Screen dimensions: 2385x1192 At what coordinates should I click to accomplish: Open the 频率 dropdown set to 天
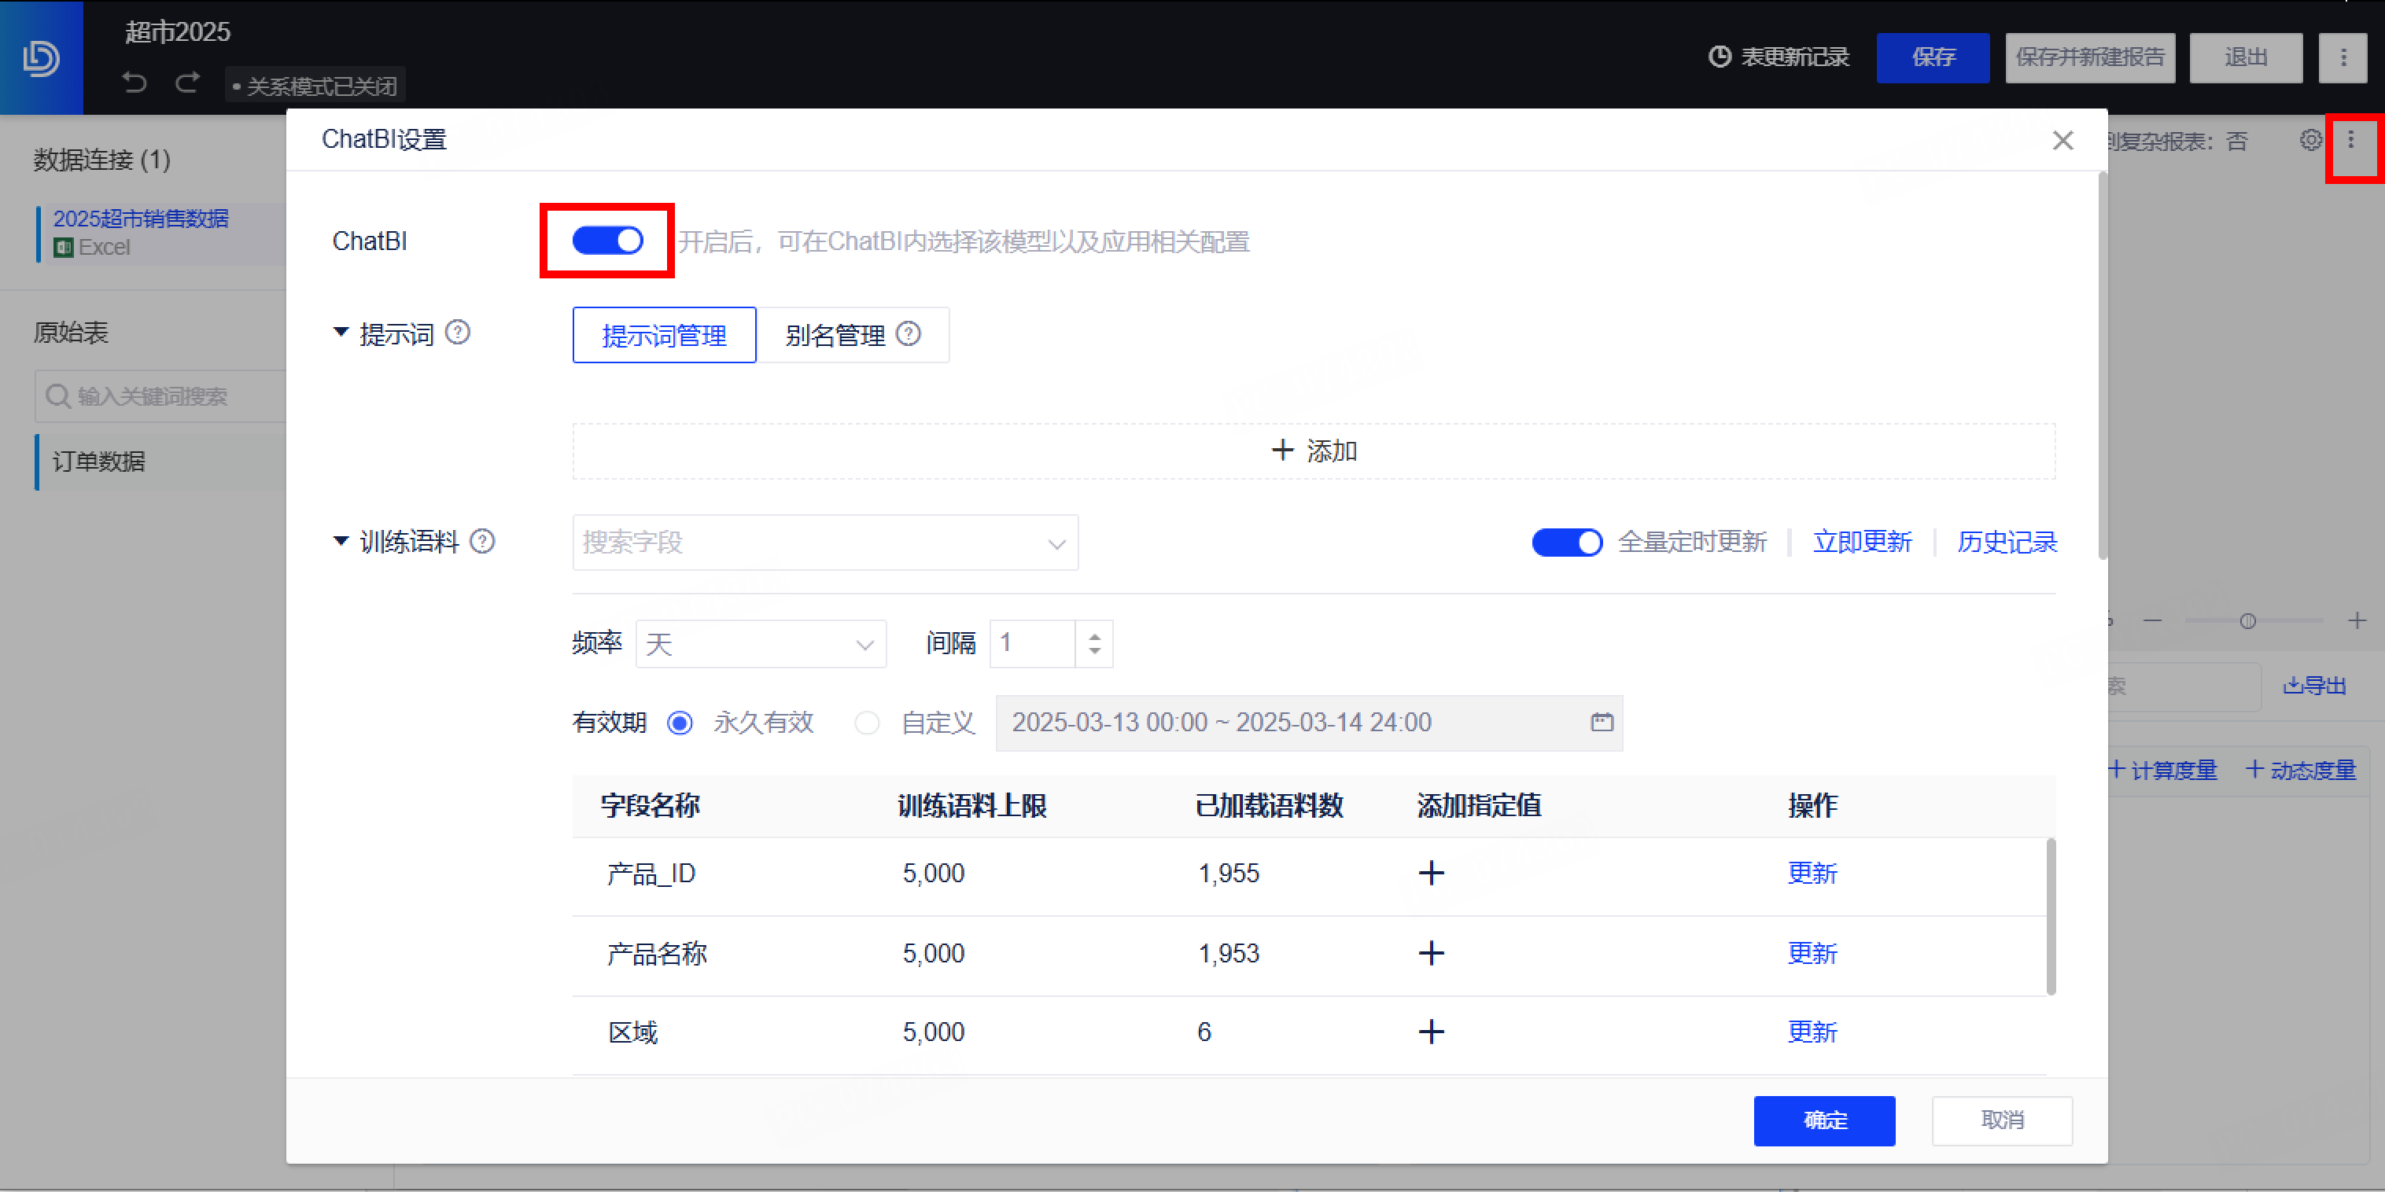[760, 644]
